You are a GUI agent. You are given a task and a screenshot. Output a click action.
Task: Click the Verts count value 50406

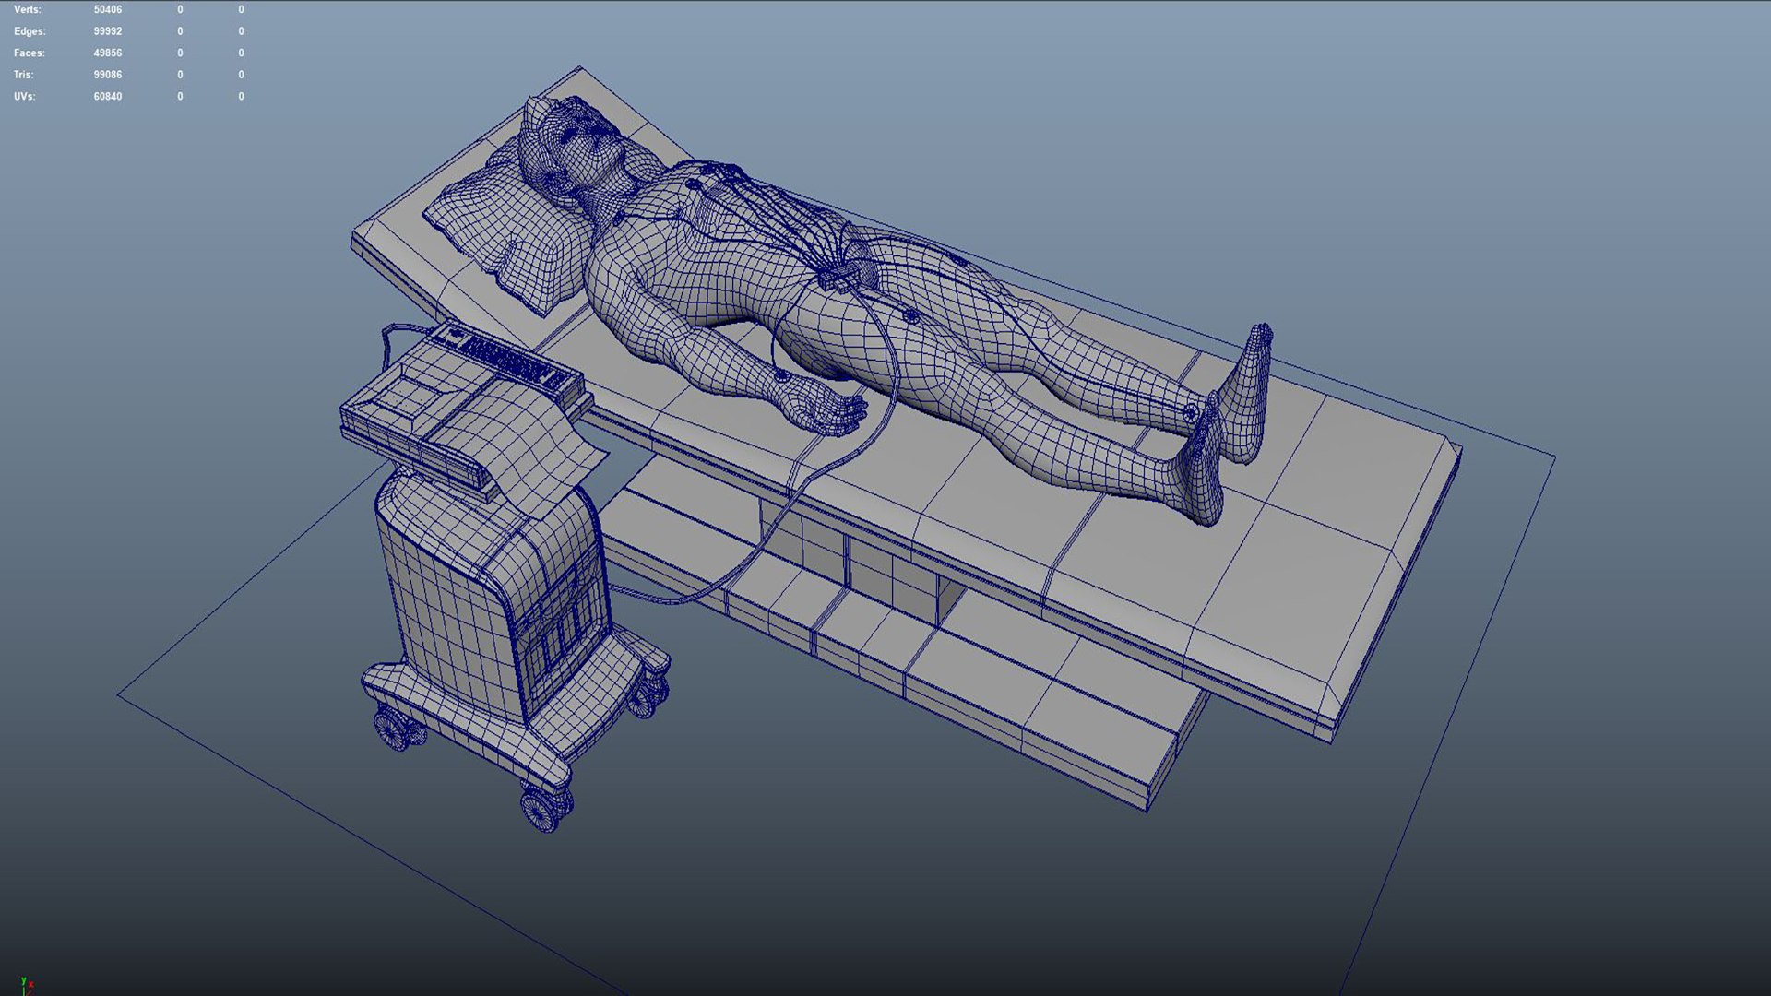tap(107, 9)
